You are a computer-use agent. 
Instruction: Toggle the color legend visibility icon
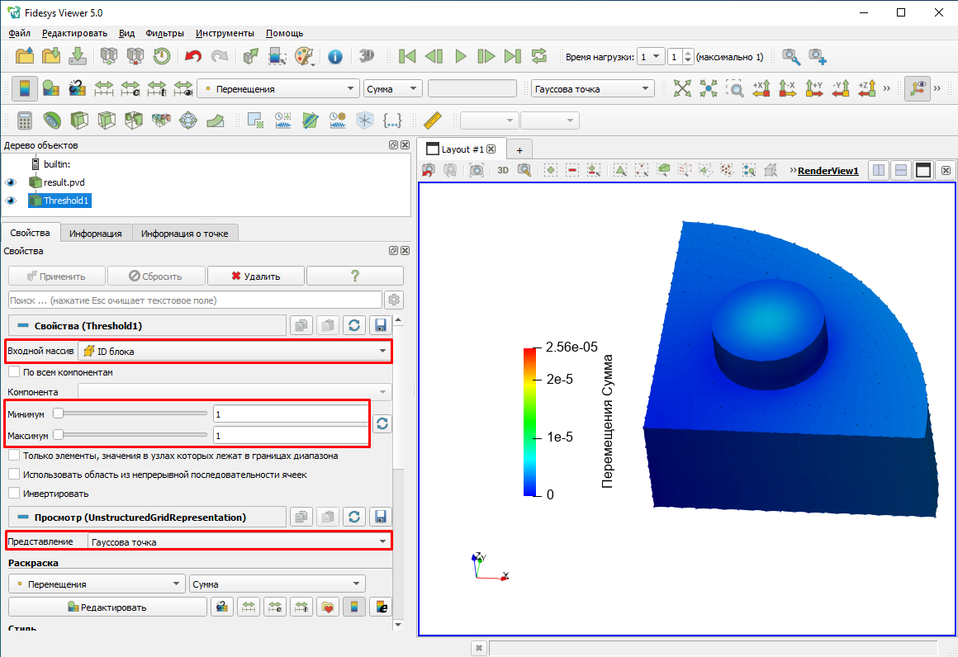pyautogui.click(x=25, y=88)
